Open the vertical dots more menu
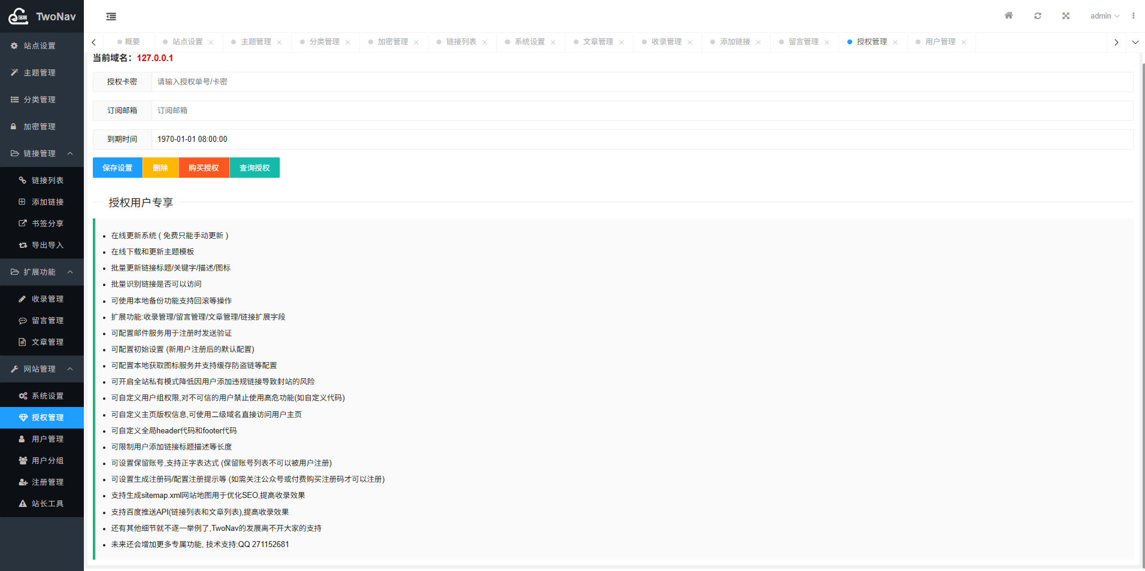The width and height of the screenshot is (1145, 571). (x=1133, y=16)
